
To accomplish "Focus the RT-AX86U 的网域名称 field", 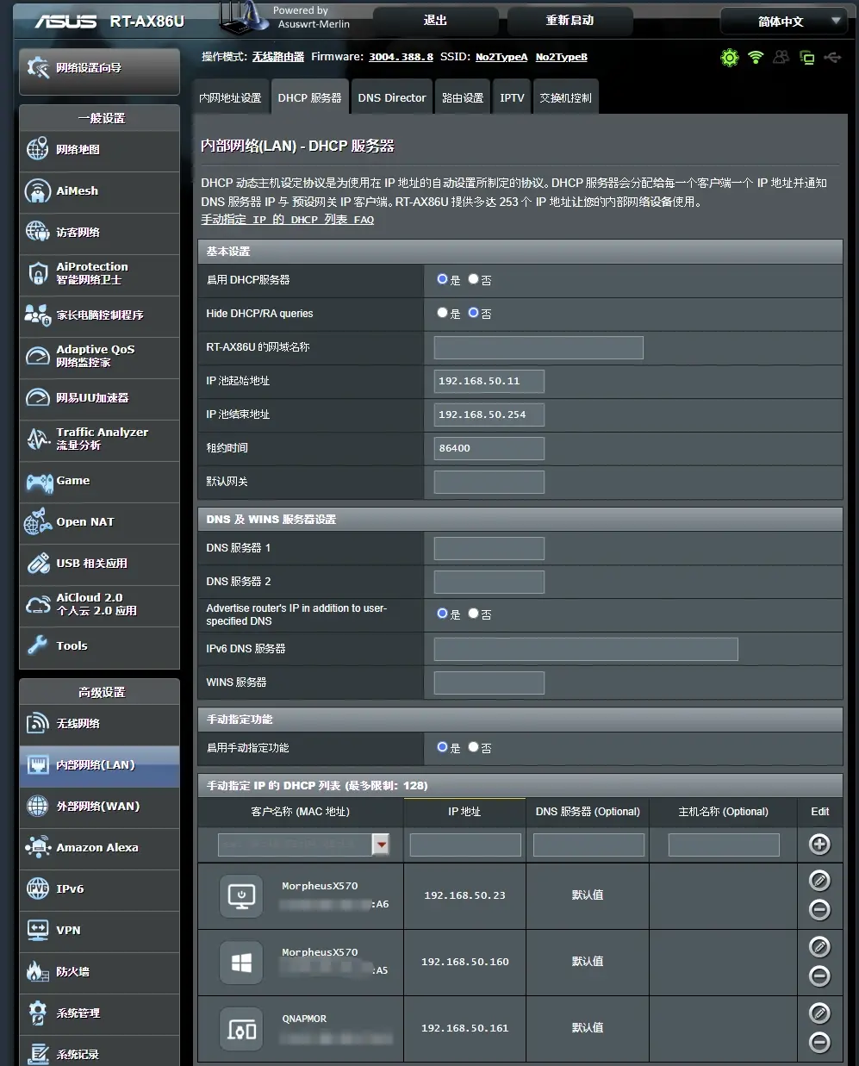I will click(538, 347).
